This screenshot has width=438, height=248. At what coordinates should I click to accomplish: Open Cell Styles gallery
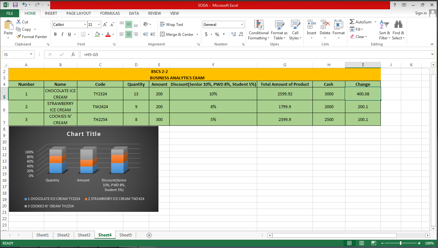(x=295, y=30)
